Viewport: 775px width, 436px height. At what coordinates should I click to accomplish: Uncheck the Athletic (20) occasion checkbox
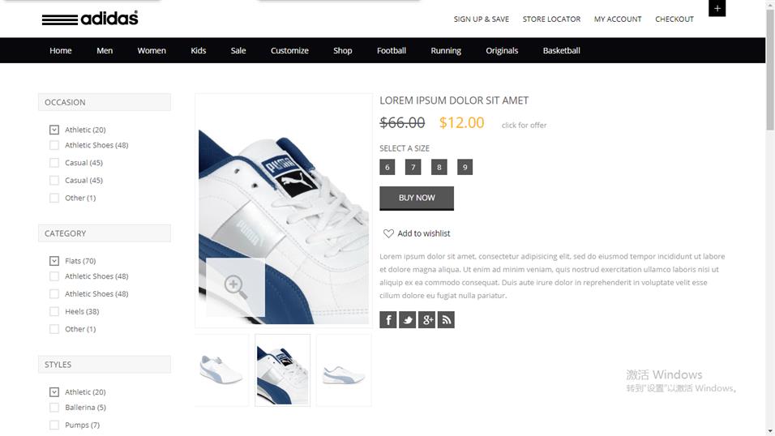54,130
